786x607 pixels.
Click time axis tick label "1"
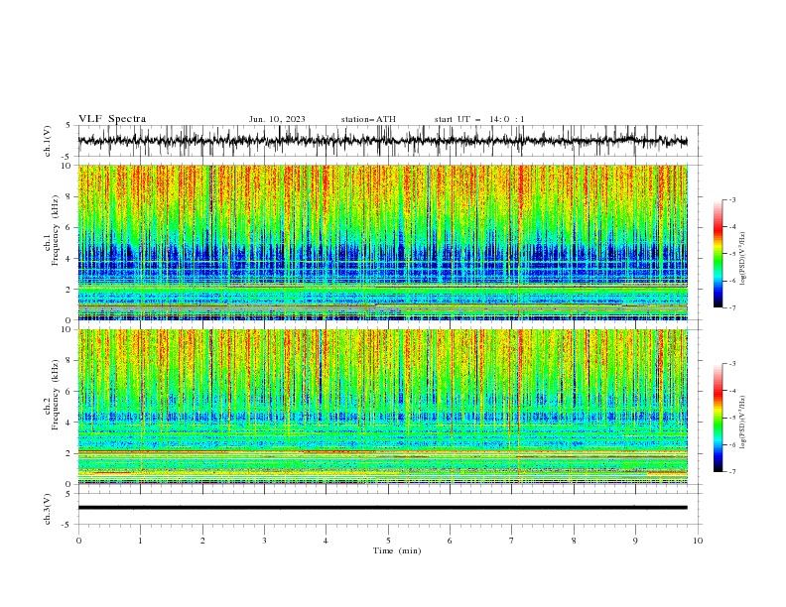(x=140, y=541)
